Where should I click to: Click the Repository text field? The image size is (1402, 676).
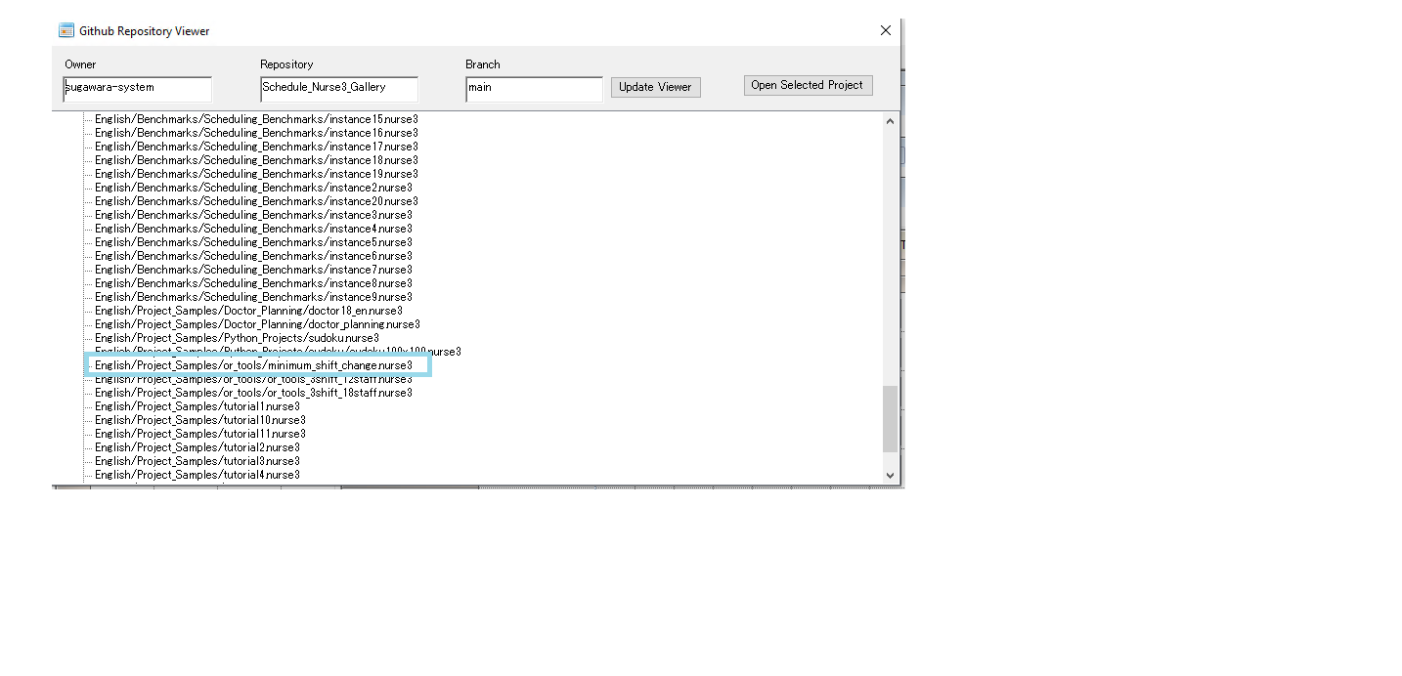coord(339,88)
